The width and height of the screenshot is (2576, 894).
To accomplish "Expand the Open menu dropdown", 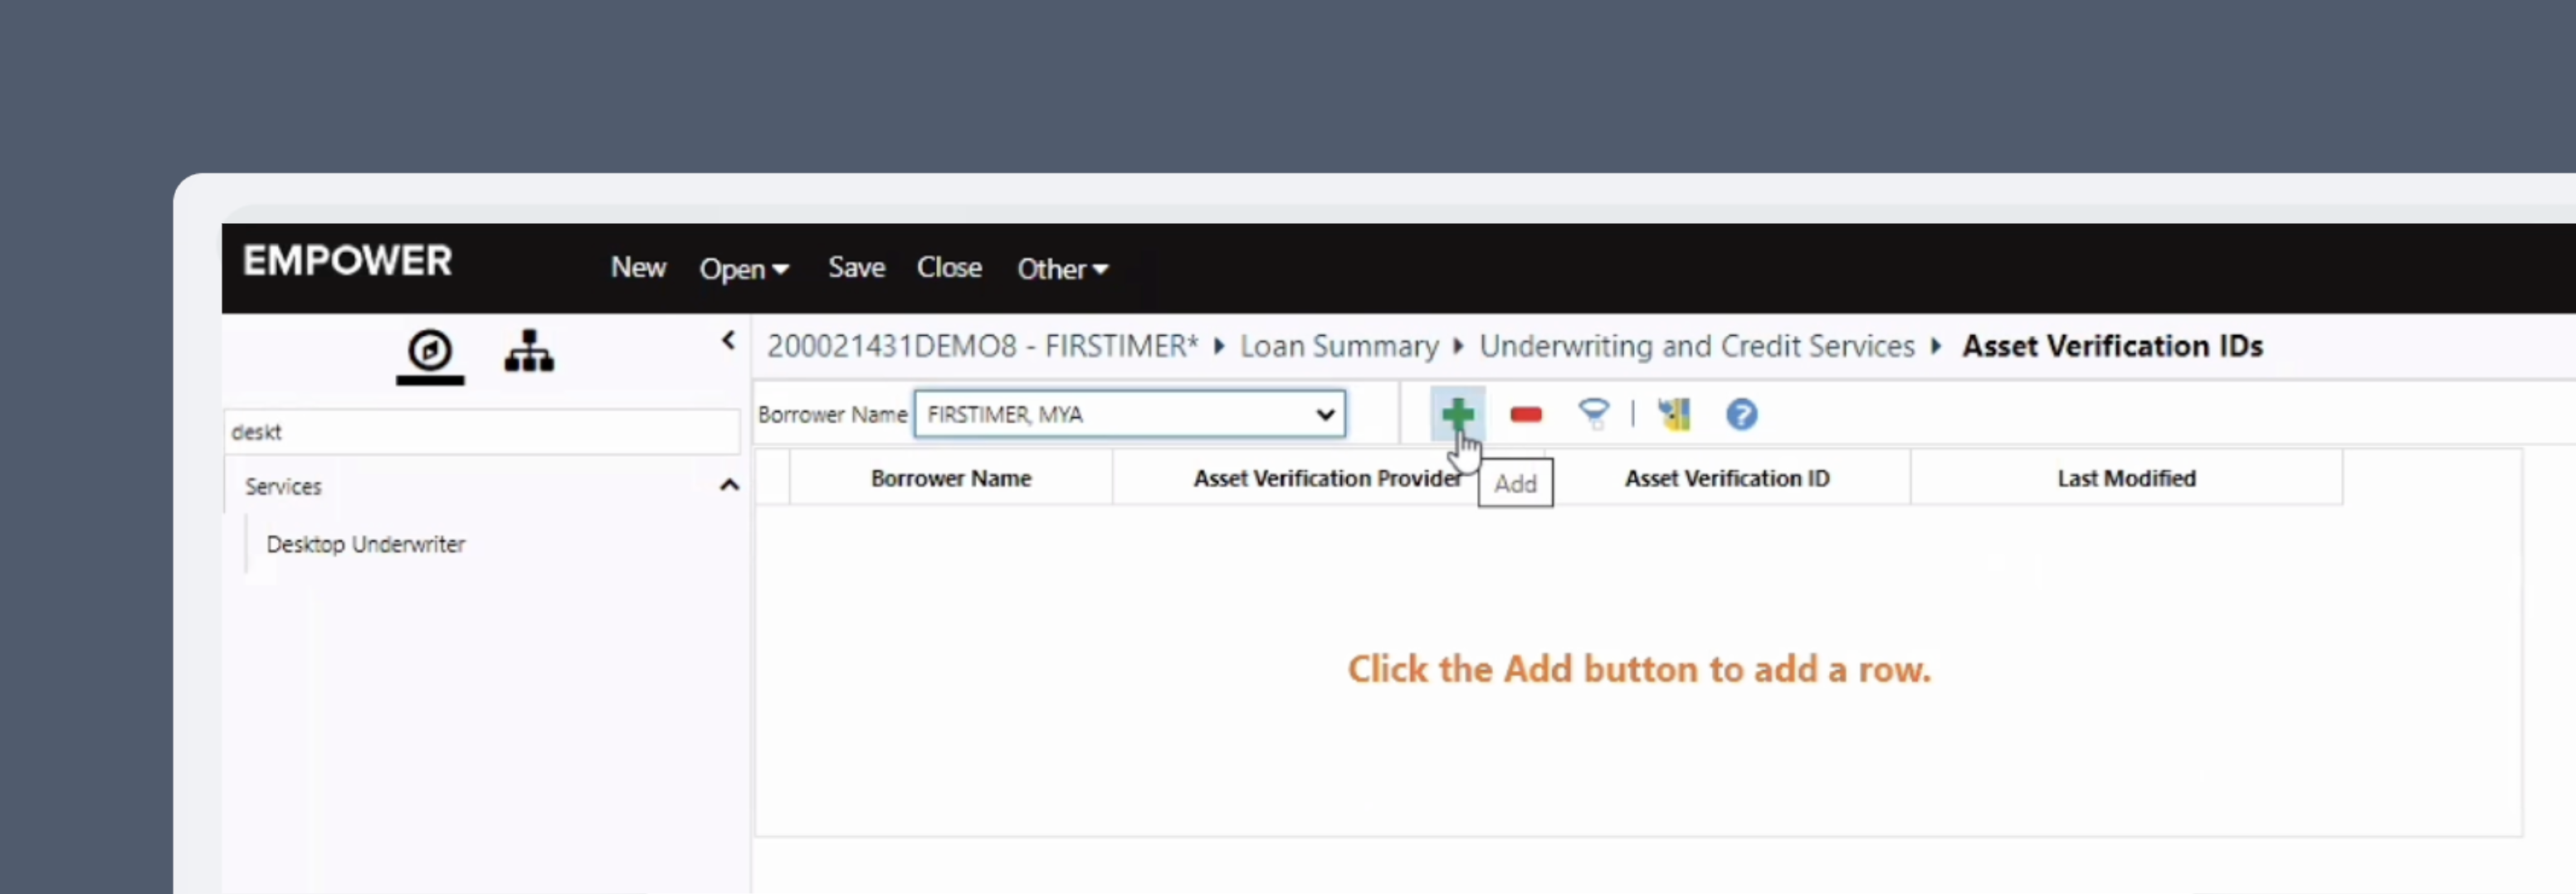I will point(744,268).
